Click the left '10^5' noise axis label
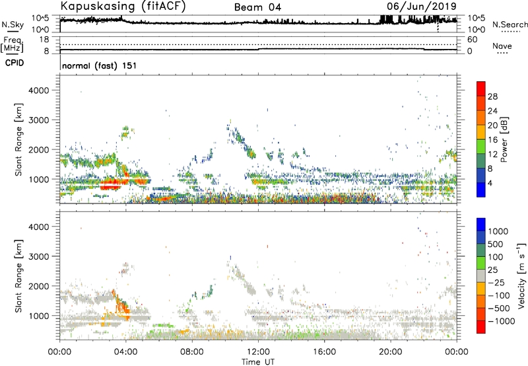This screenshot has height=366, width=528. [x=40, y=18]
